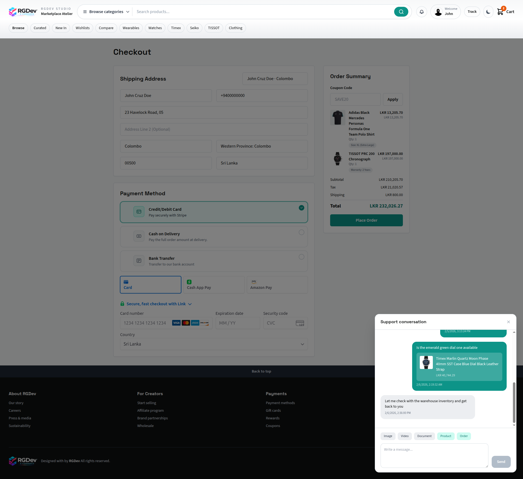Select the Timex category chip
Screen dimensions: 523x479
pos(176,28)
